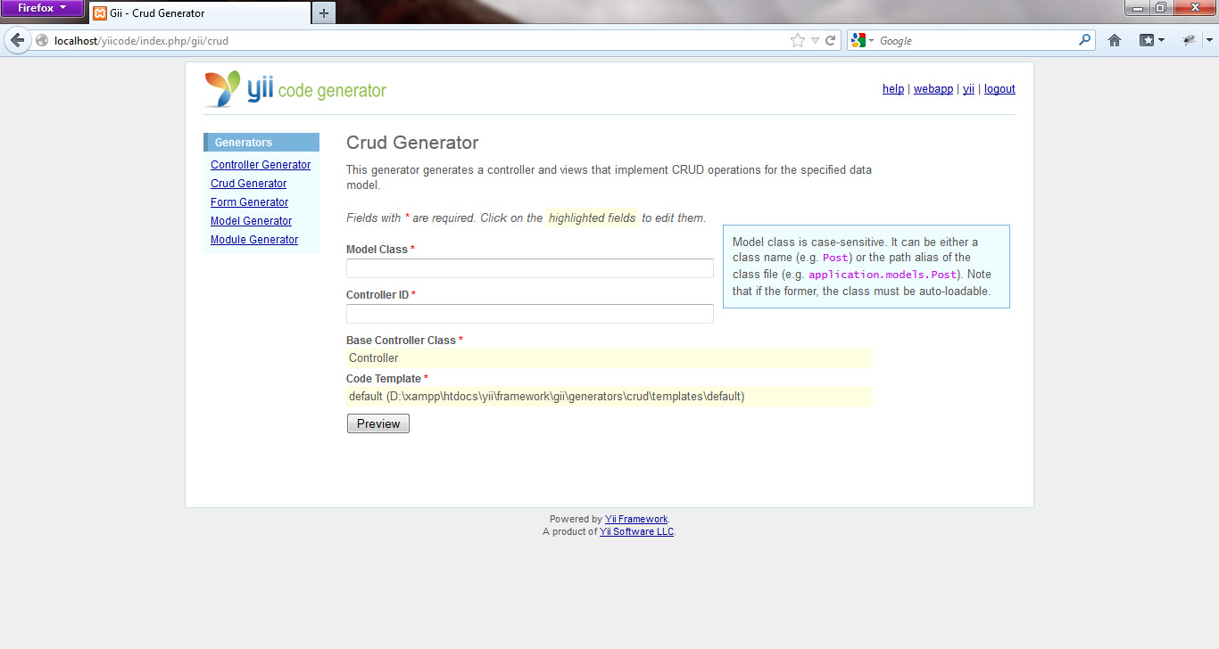
Task: Open the Google search engine selector
Action: click(862, 40)
